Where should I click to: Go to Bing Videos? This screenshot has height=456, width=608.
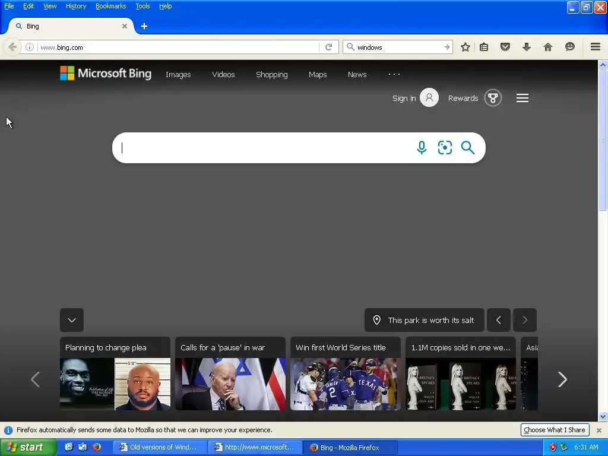[x=223, y=74]
